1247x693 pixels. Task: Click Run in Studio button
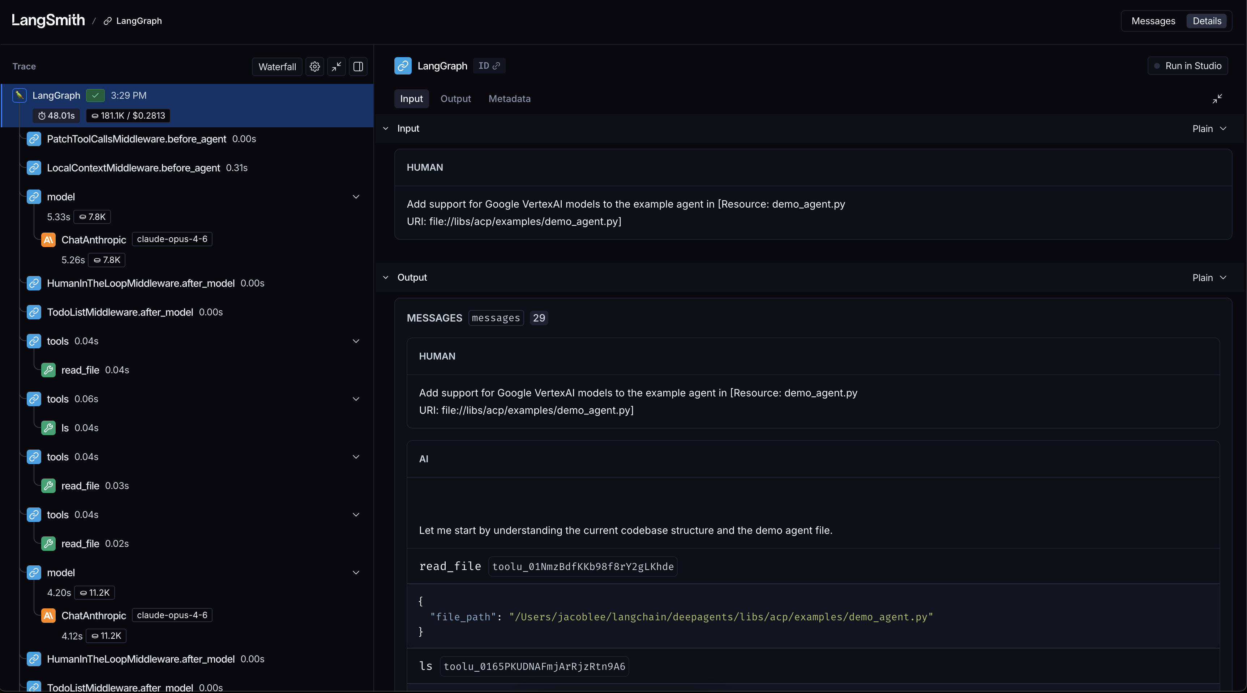[1187, 66]
